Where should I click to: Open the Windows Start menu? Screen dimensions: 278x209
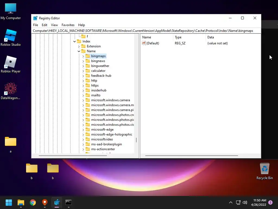point(9,202)
